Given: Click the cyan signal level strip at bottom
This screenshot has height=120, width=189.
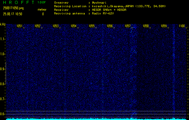Looking at the screenshot, I should (96, 119).
